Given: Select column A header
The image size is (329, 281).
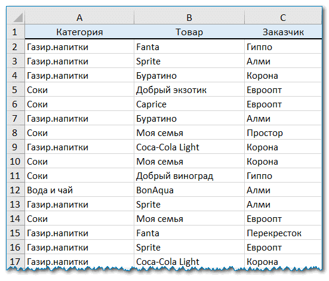Looking at the screenshot, I should [x=79, y=17].
